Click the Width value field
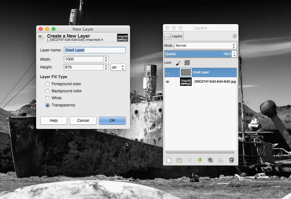 (84, 59)
